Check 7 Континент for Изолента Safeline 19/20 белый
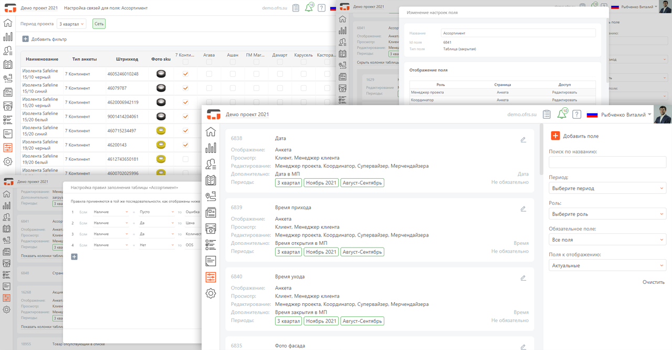The image size is (672, 350). pos(185,159)
